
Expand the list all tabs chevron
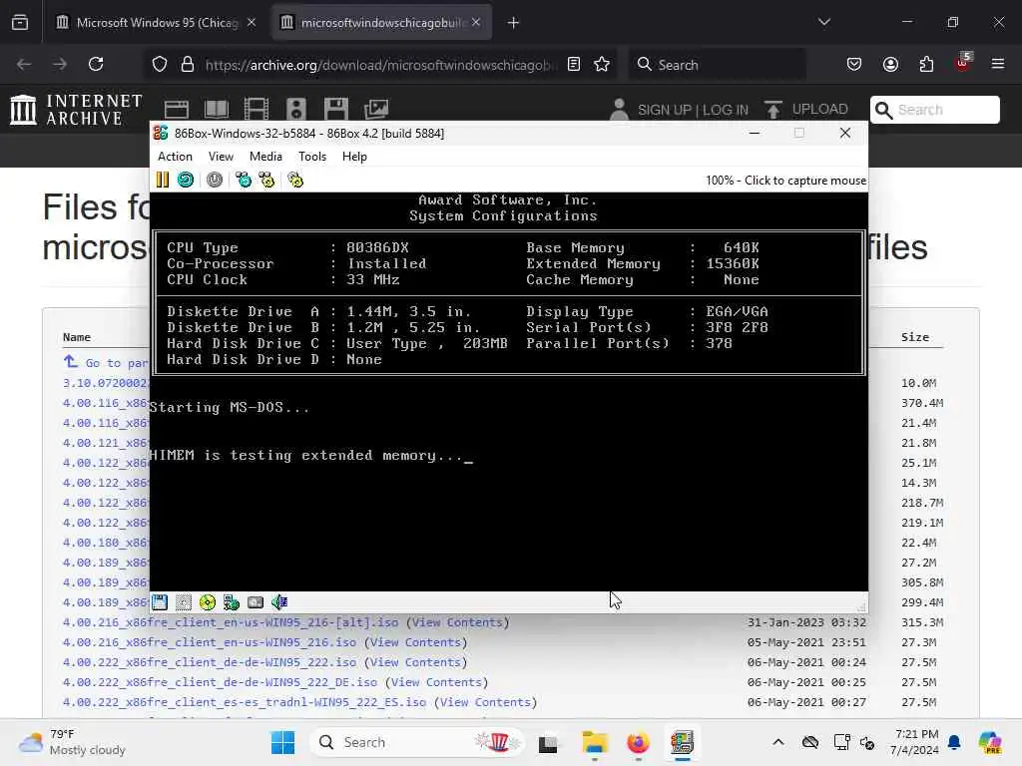pos(824,22)
